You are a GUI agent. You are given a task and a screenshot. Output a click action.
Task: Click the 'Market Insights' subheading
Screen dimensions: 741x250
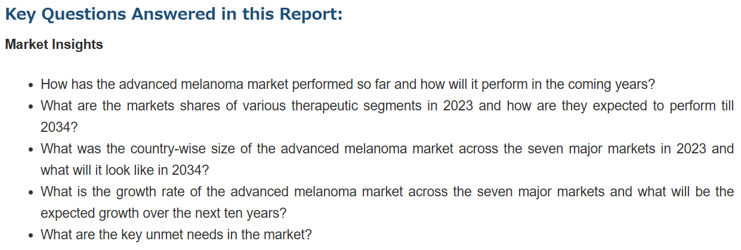(x=54, y=45)
